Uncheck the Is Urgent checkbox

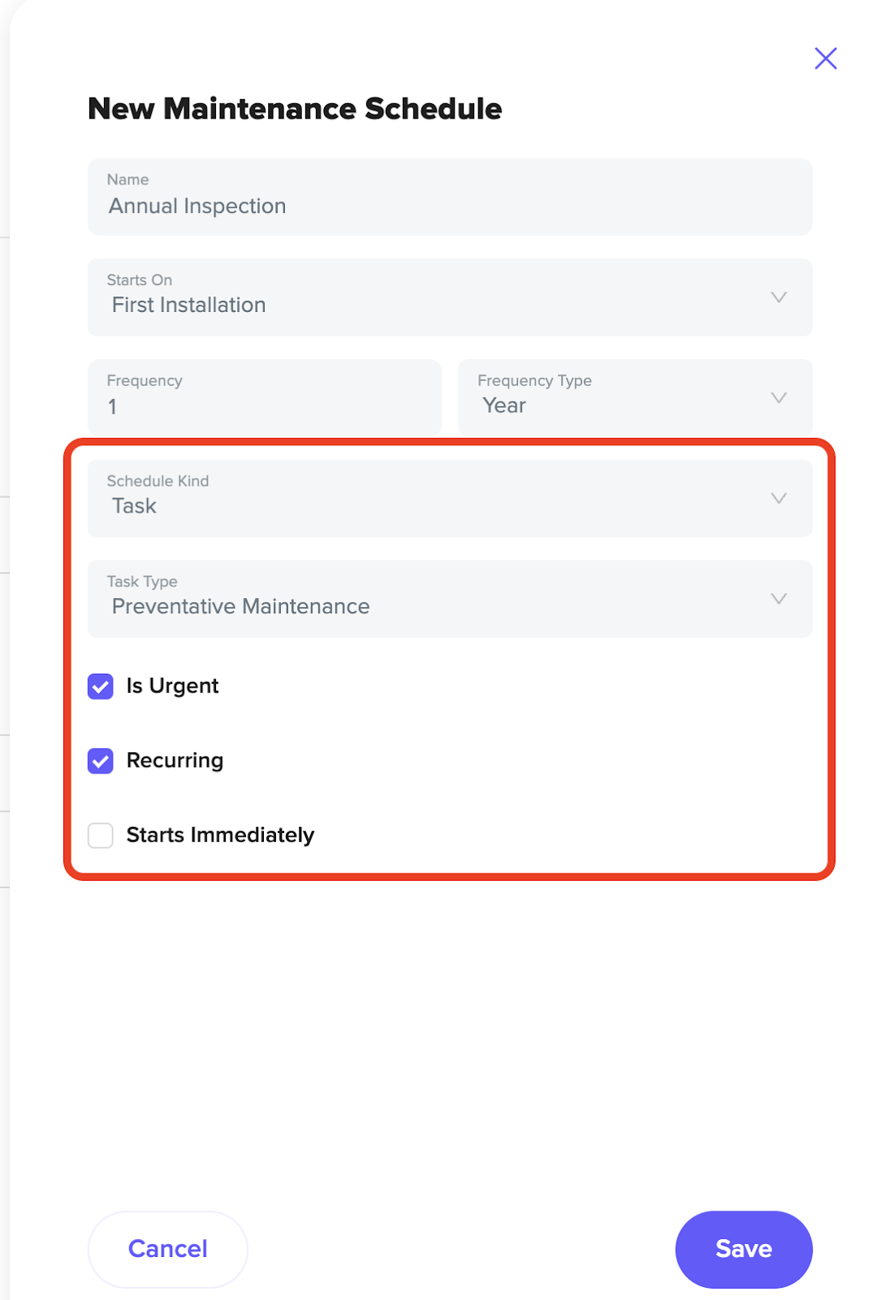pyautogui.click(x=101, y=687)
